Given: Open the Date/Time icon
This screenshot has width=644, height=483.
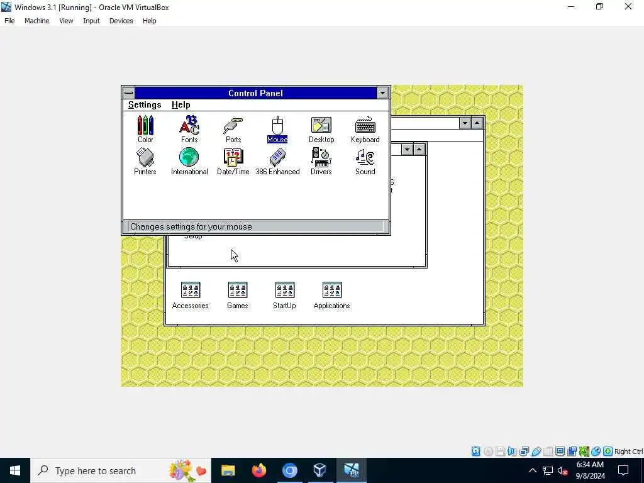Looking at the screenshot, I should tap(233, 162).
